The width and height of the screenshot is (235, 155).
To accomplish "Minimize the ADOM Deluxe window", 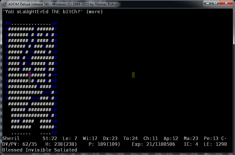I will tap(208, 3).
